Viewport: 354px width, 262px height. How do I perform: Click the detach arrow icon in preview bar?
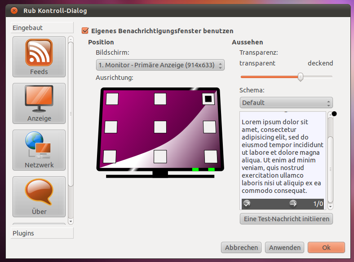click(247, 204)
